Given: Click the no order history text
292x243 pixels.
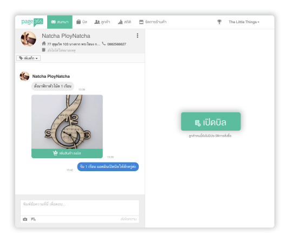Looking at the screenshot, I should pyautogui.click(x=210, y=136).
